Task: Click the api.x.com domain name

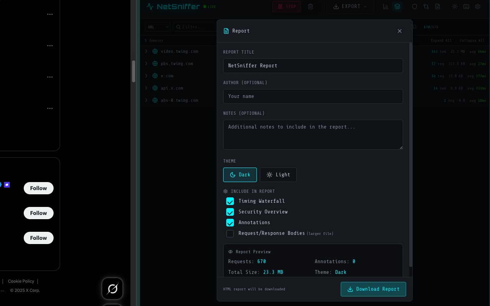Action: click(x=172, y=88)
